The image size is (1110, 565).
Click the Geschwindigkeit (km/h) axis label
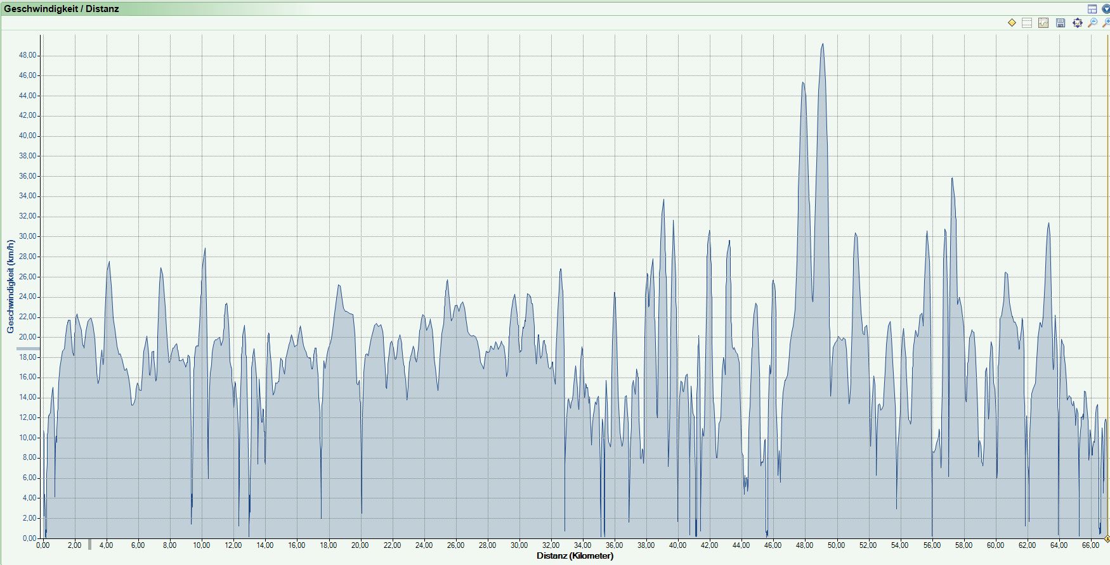click(x=10, y=286)
